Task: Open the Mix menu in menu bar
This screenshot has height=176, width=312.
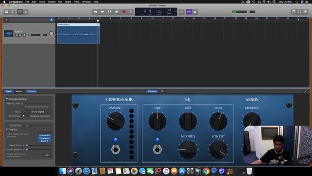Action: click(60, 2)
